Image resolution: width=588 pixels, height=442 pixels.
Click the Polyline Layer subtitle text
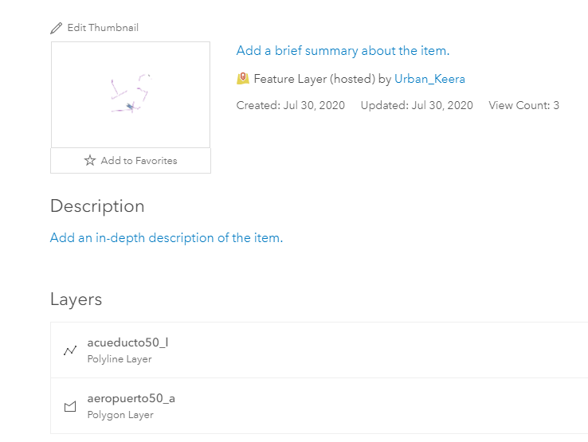click(120, 359)
